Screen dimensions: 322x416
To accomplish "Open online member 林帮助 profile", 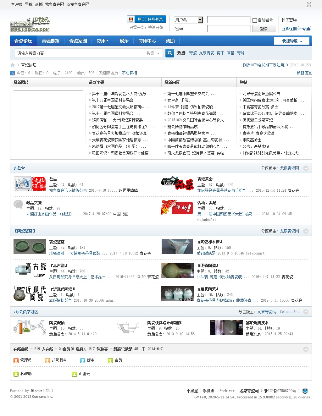I will [26, 374].
